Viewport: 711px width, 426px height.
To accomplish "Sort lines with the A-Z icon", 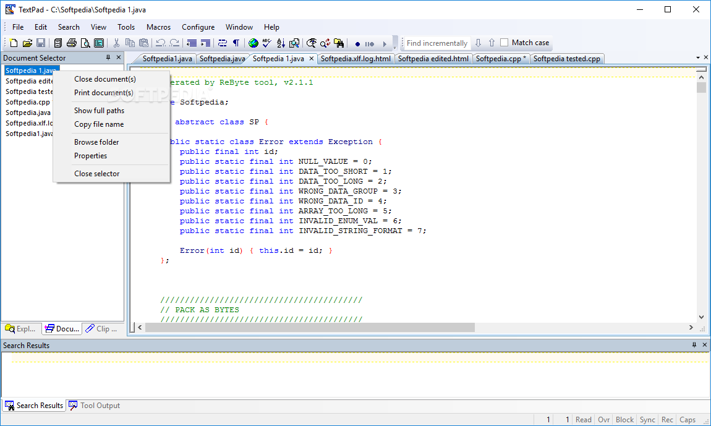I will 281,43.
